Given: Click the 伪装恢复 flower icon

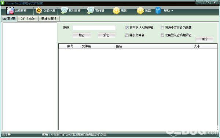Looking at the screenshot, I should tap(38, 11).
